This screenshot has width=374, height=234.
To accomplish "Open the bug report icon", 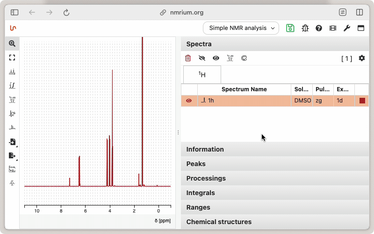I will (x=305, y=28).
